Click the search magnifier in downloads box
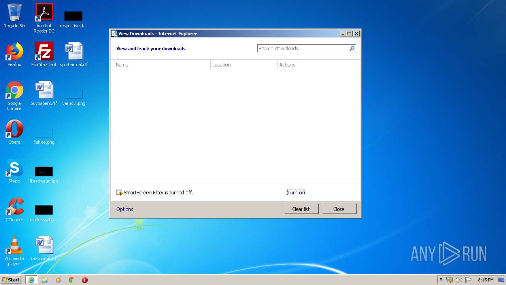The image size is (506, 285). coord(352,48)
